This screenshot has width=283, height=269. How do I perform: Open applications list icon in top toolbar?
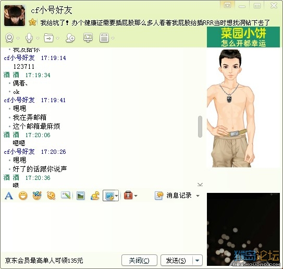tap(104, 38)
